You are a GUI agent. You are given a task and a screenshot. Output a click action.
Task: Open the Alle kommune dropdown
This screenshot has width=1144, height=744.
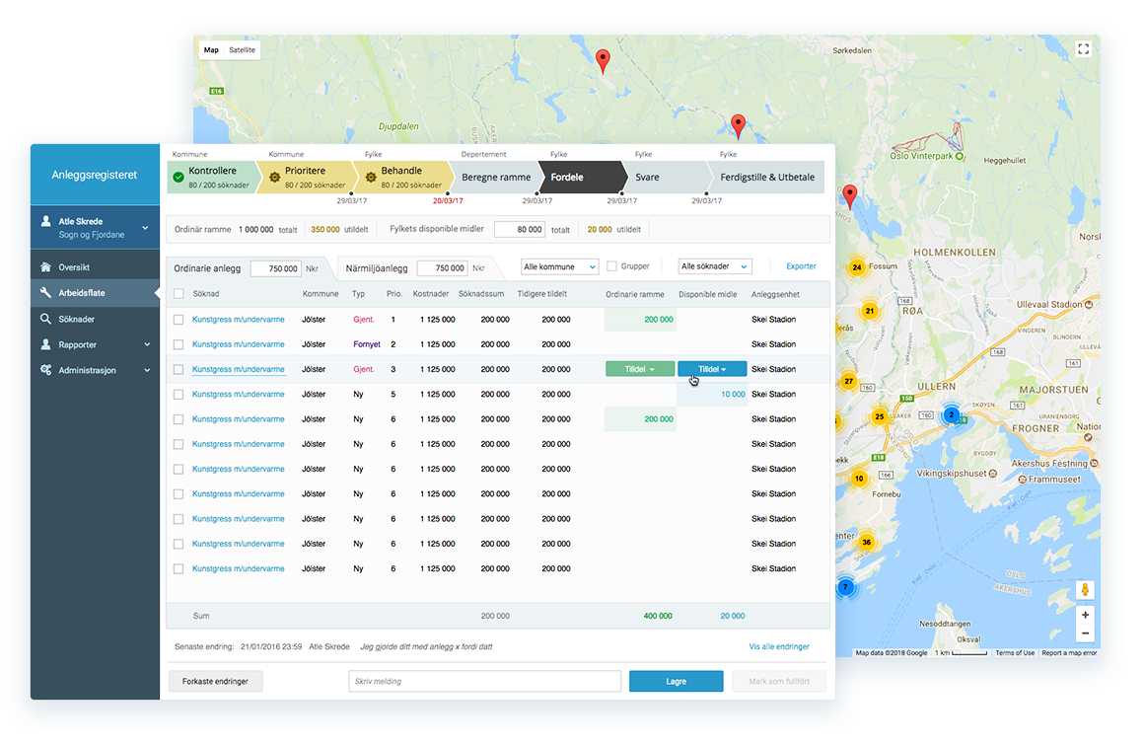click(x=559, y=266)
